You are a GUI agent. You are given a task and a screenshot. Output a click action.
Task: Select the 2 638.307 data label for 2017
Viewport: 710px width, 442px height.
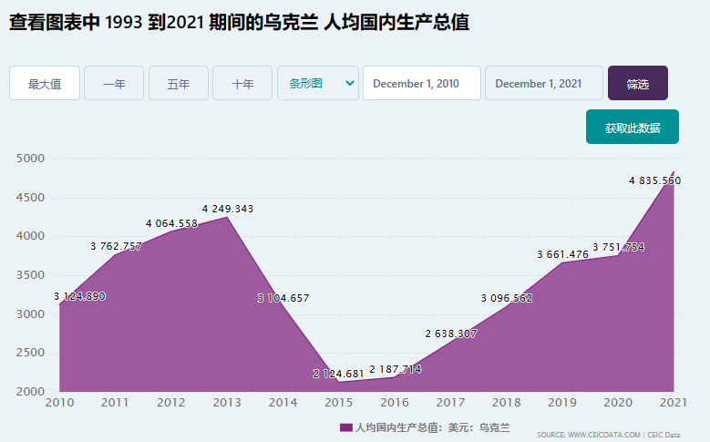pyautogui.click(x=450, y=334)
